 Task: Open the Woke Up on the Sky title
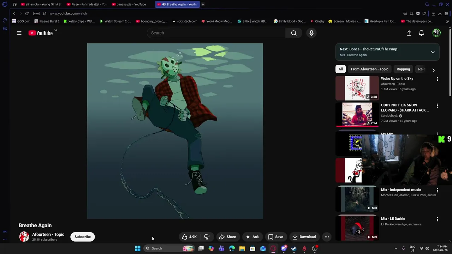(x=397, y=79)
